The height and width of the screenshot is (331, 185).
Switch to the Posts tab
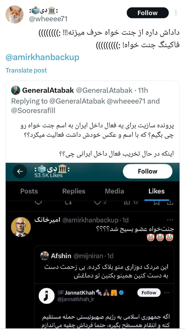coord(29,191)
